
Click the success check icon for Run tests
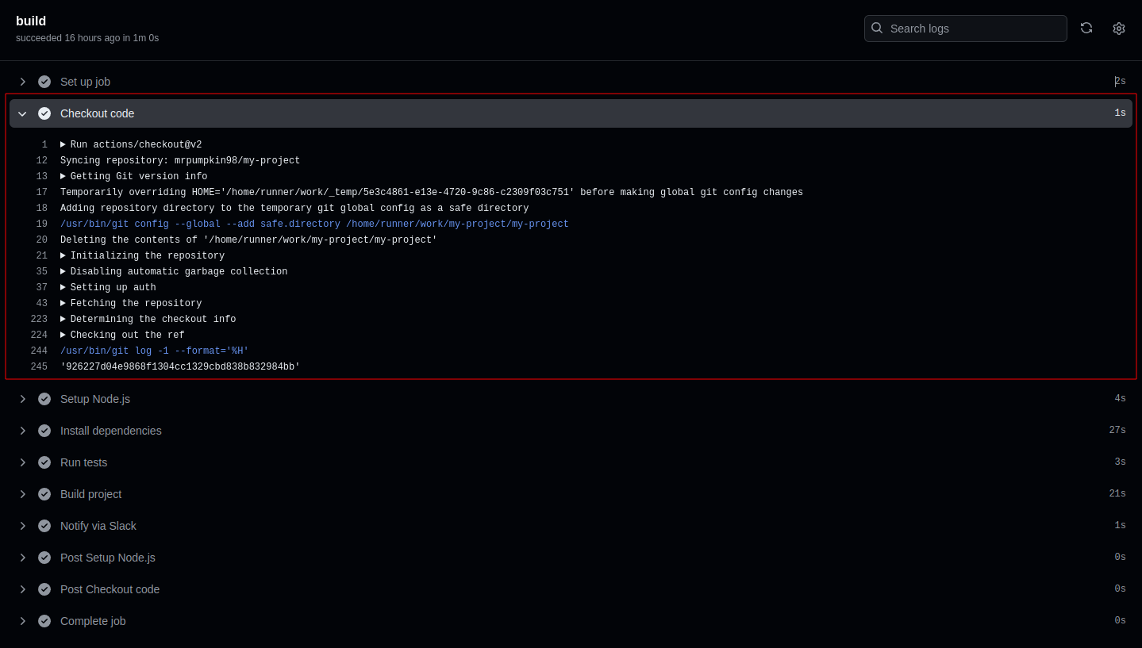(44, 462)
